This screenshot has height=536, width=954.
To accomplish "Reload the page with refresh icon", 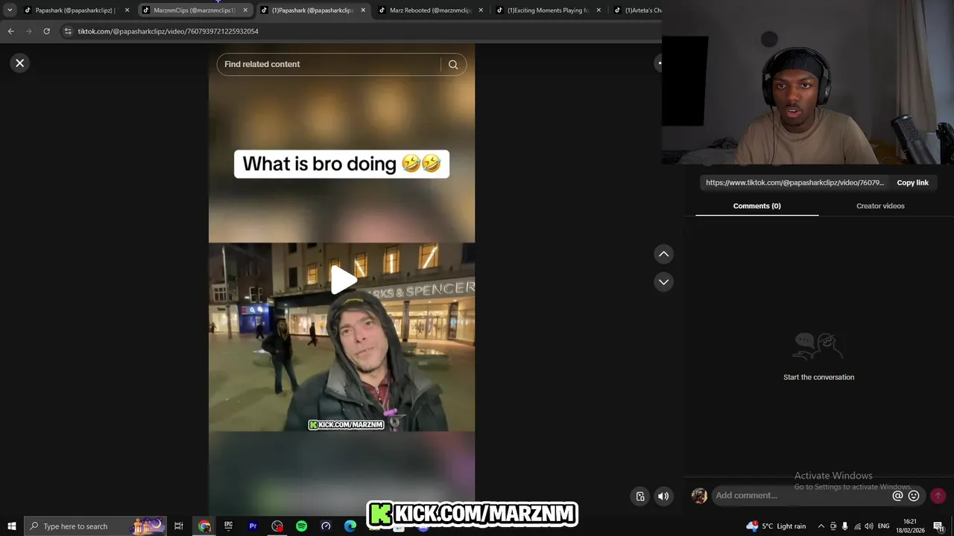I will point(46,31).
